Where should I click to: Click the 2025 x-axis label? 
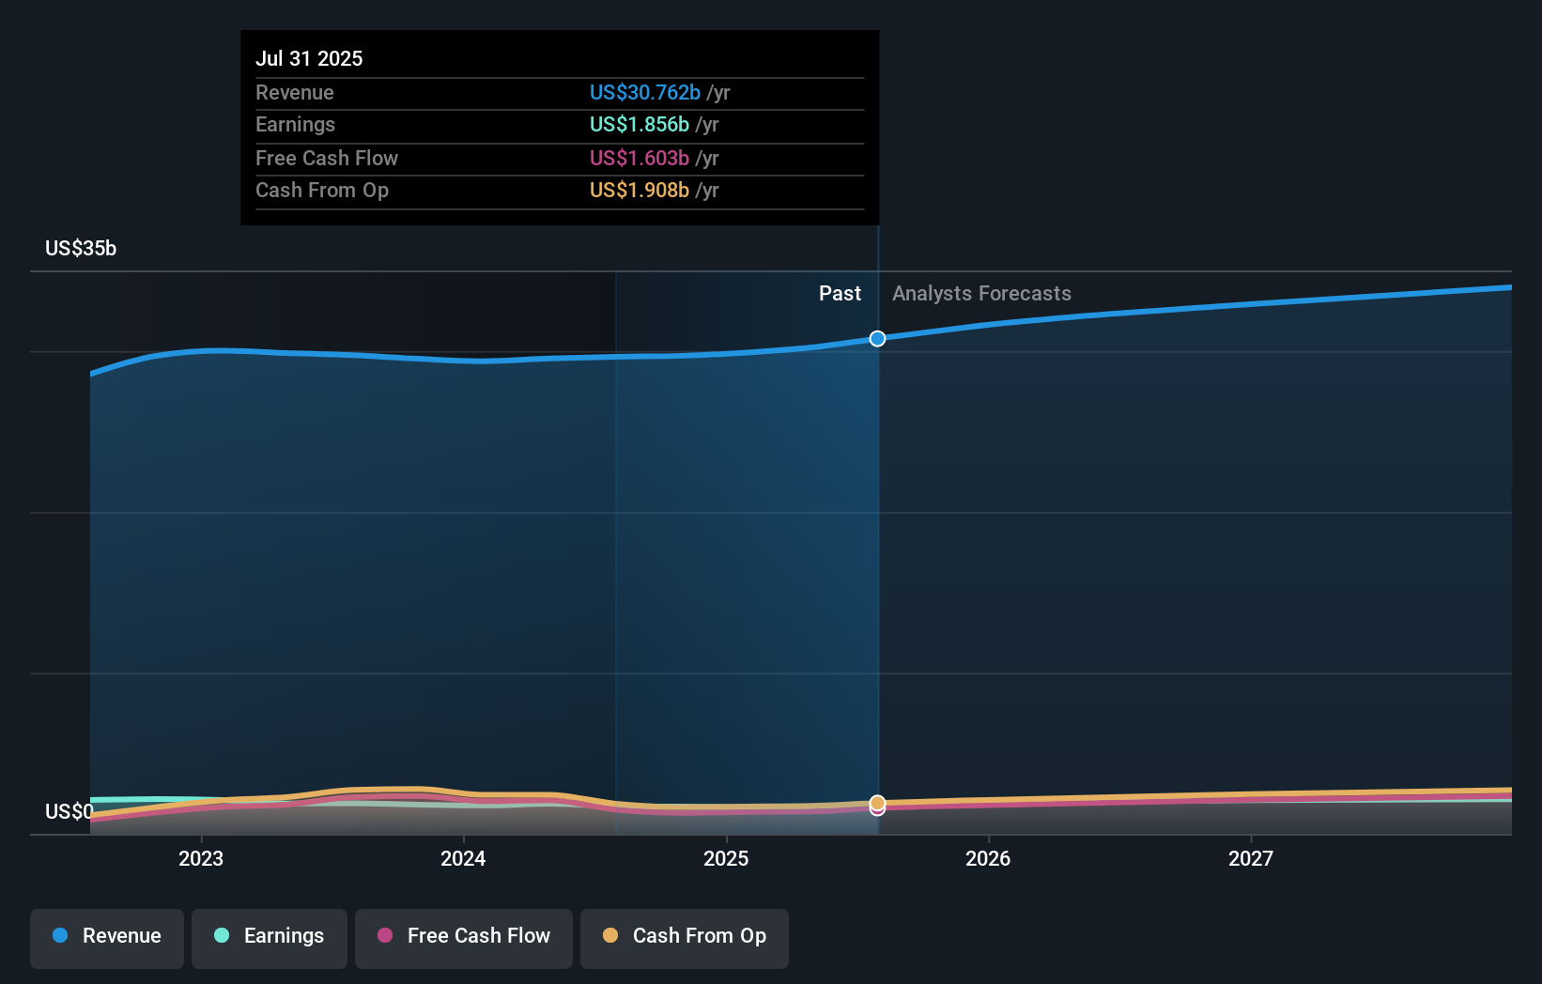tap(726, 858)
